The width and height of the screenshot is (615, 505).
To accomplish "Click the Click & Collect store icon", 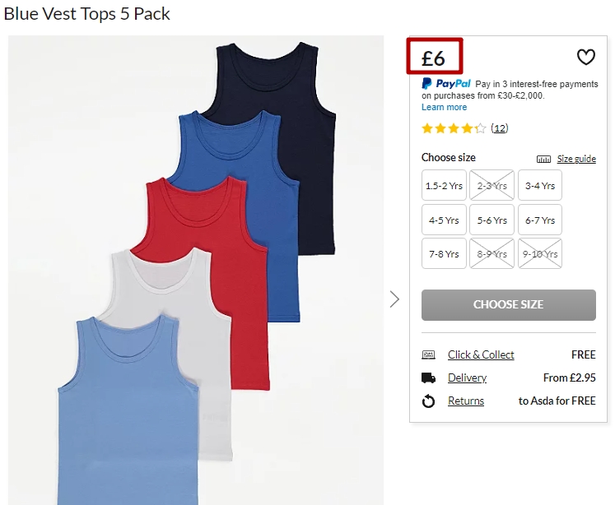I will tap(428, 355).
